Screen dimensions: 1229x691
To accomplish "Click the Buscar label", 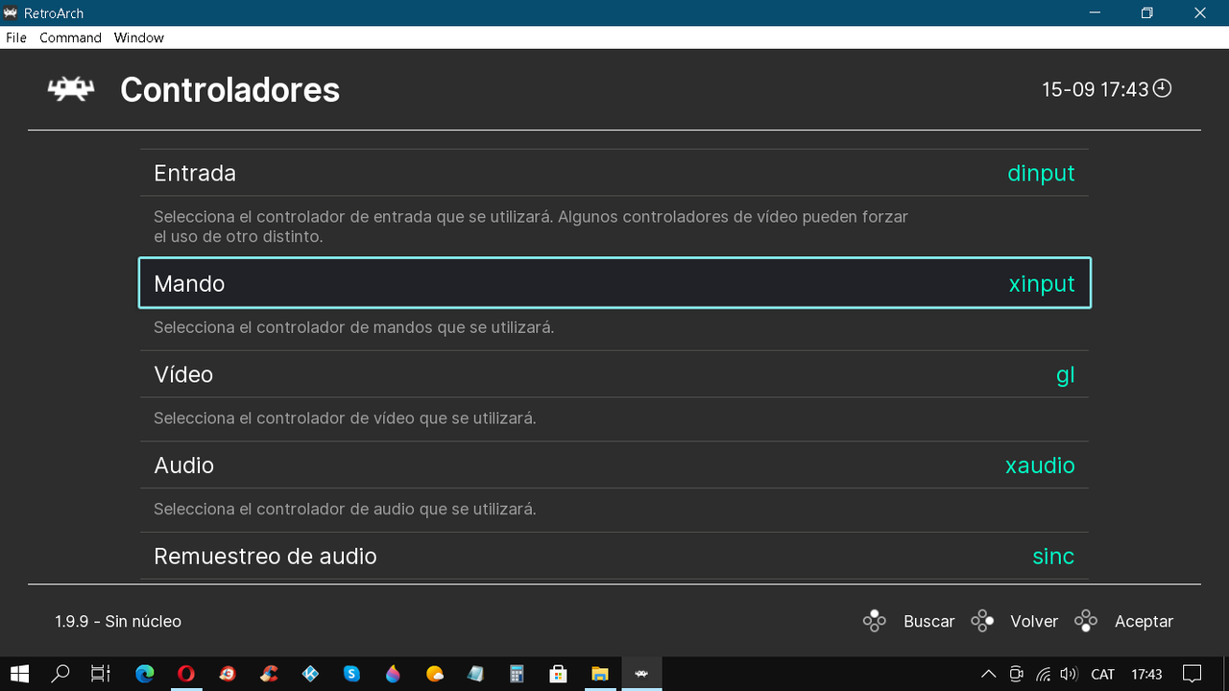I will coord(929,622).
